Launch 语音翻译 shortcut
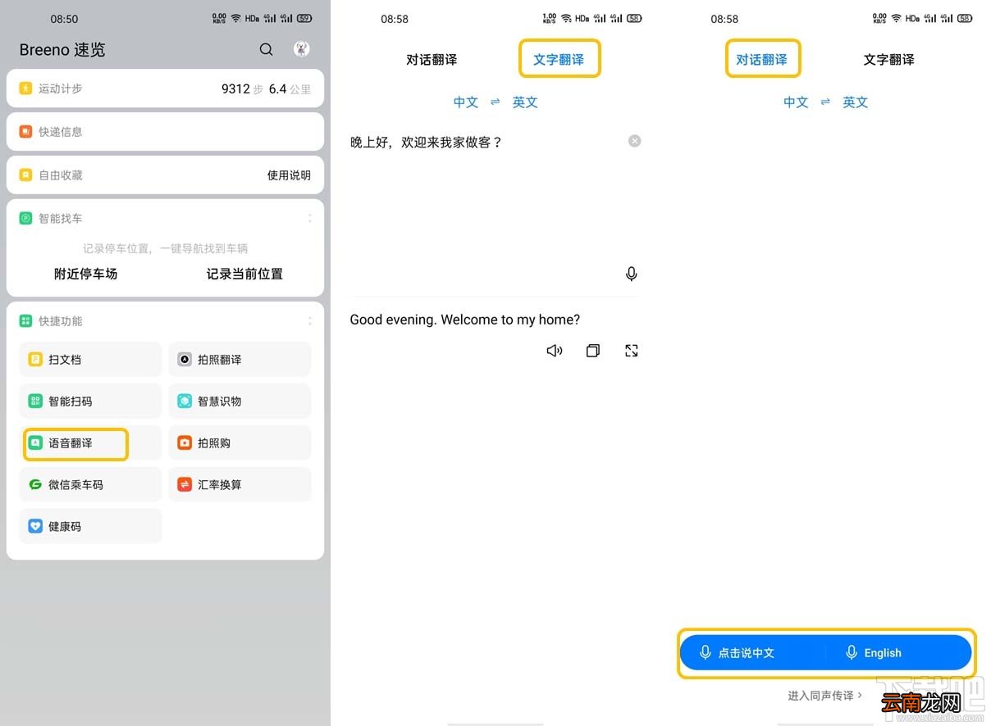The image size is (991, 726). point(90,443)
